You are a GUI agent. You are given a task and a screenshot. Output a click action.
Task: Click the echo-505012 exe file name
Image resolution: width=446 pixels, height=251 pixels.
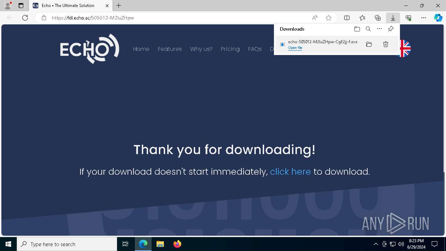323,42
